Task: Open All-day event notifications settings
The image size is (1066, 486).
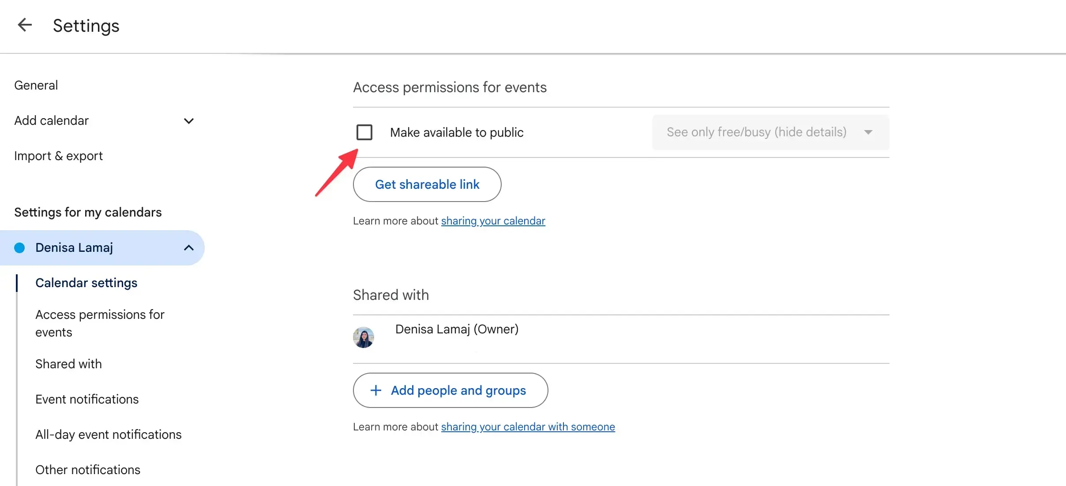Action: (108, 434)
